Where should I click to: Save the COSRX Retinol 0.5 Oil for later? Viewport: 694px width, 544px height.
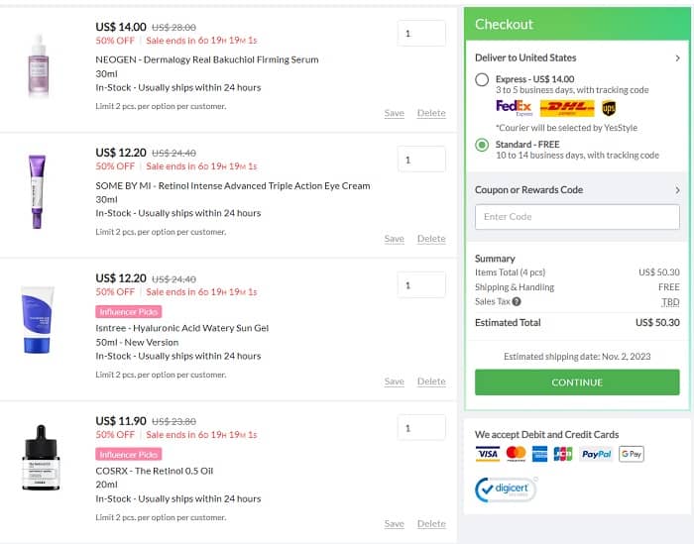click(394, 524)
